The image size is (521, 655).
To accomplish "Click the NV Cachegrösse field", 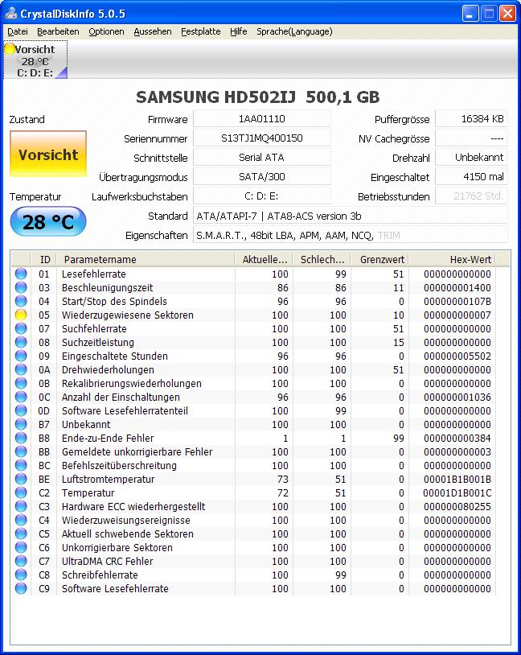I will click(471, 138).
